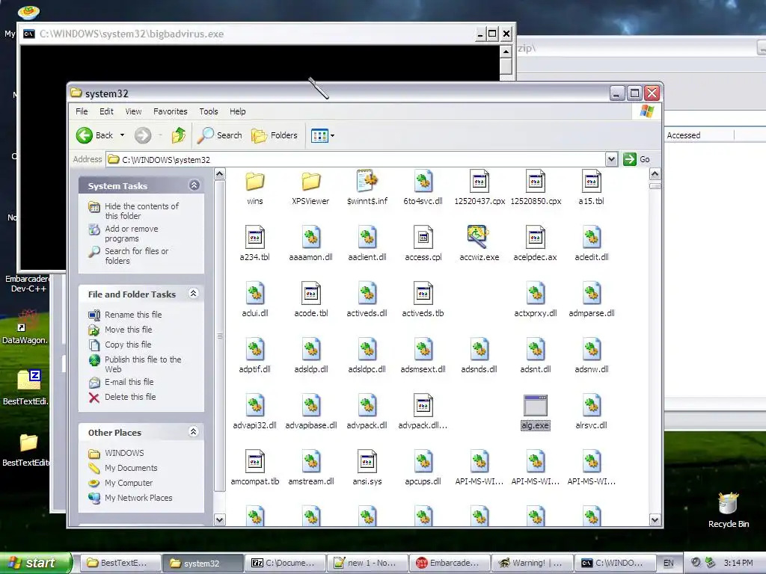
Task: Select the alg.exe file icon
Action: [536, 406]
